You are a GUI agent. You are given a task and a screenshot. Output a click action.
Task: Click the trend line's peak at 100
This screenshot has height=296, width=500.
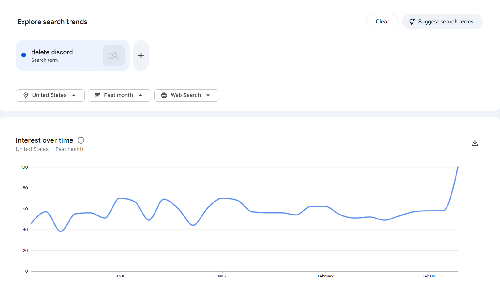click(458, 167)
